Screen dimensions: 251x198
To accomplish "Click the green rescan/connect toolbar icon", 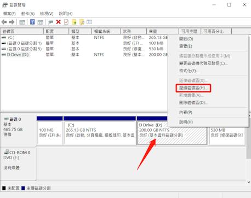I will click(50, 22).
